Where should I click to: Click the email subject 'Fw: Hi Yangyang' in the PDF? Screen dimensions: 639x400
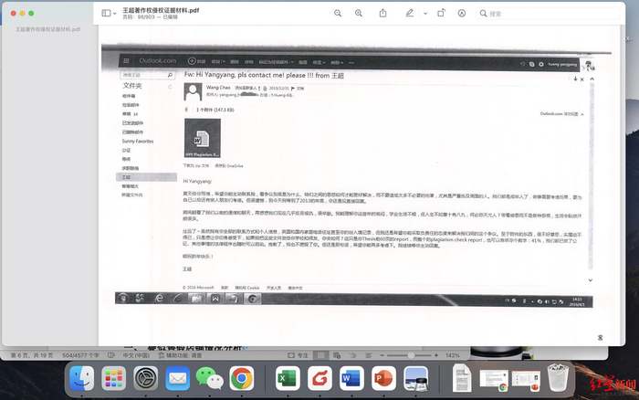[x=264, y=76]
